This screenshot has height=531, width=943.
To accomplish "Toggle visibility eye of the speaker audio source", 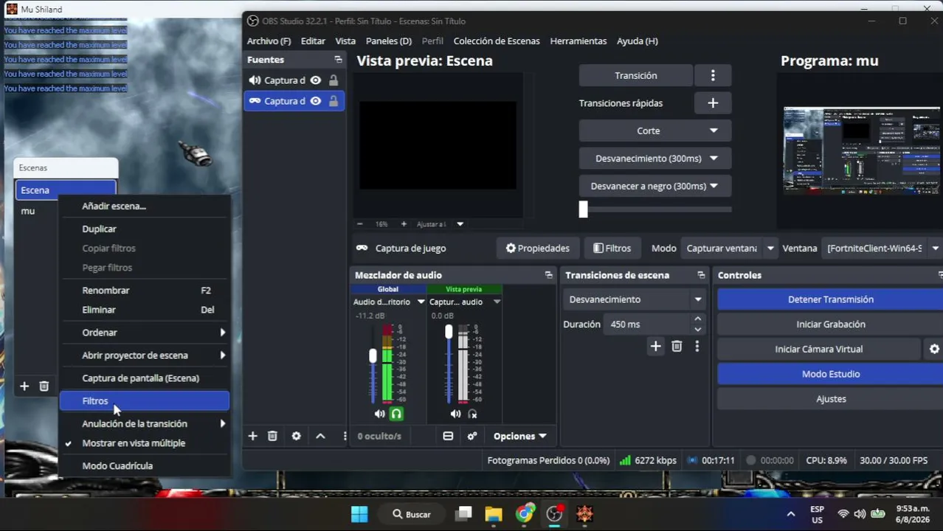I will (315, 80).
